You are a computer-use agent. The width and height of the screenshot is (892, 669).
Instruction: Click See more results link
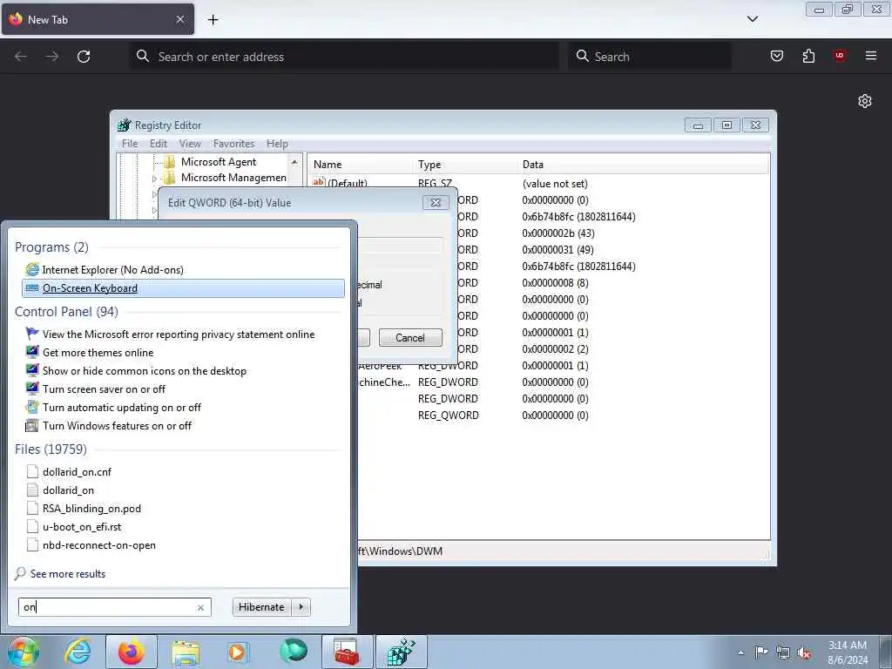[x=68, y=573]
